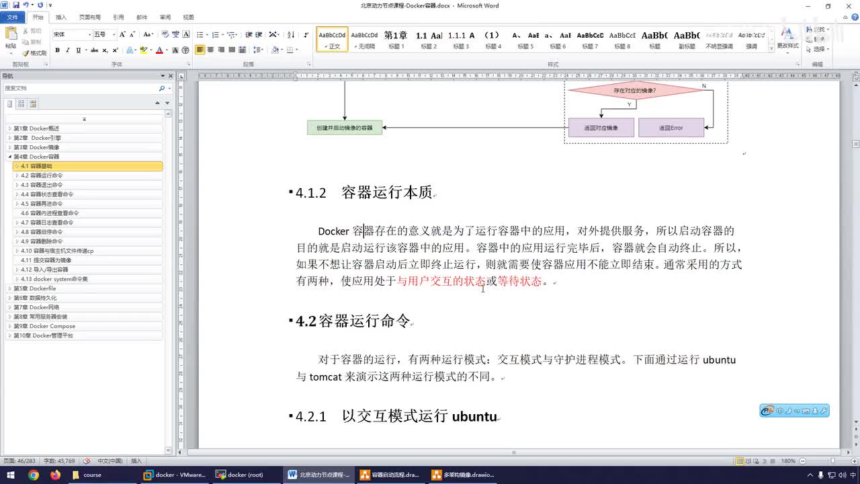Image resolution: width=860 pixels, height=484 pixels.
Task: Open font size dropdown 五号
Action: click(x=114, y=34)
